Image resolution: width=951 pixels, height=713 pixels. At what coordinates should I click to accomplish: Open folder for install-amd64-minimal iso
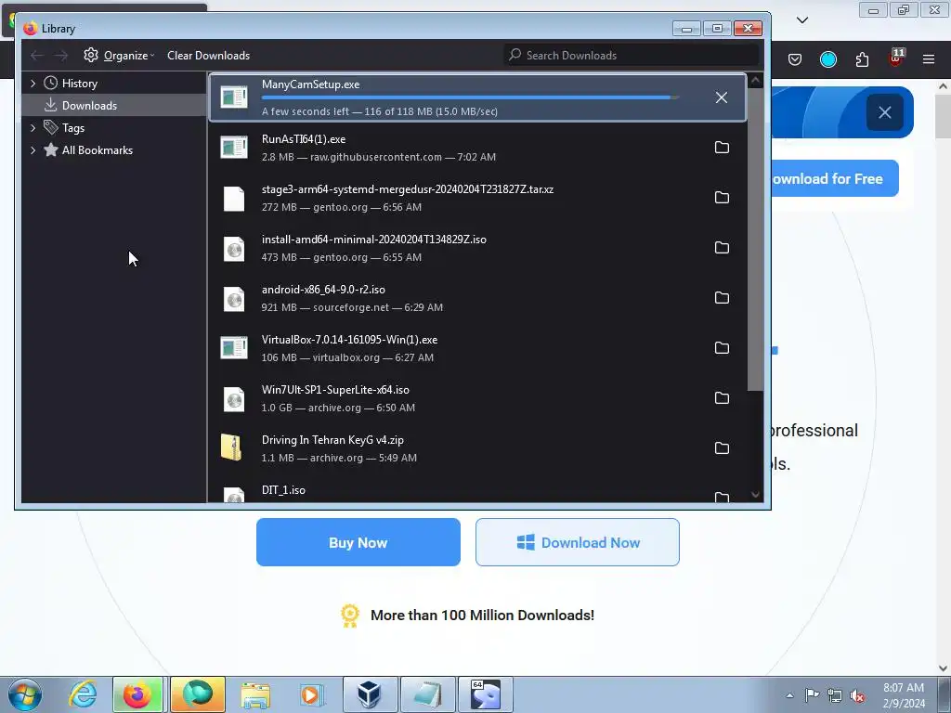pyautogui.click(x=722, y=247)
